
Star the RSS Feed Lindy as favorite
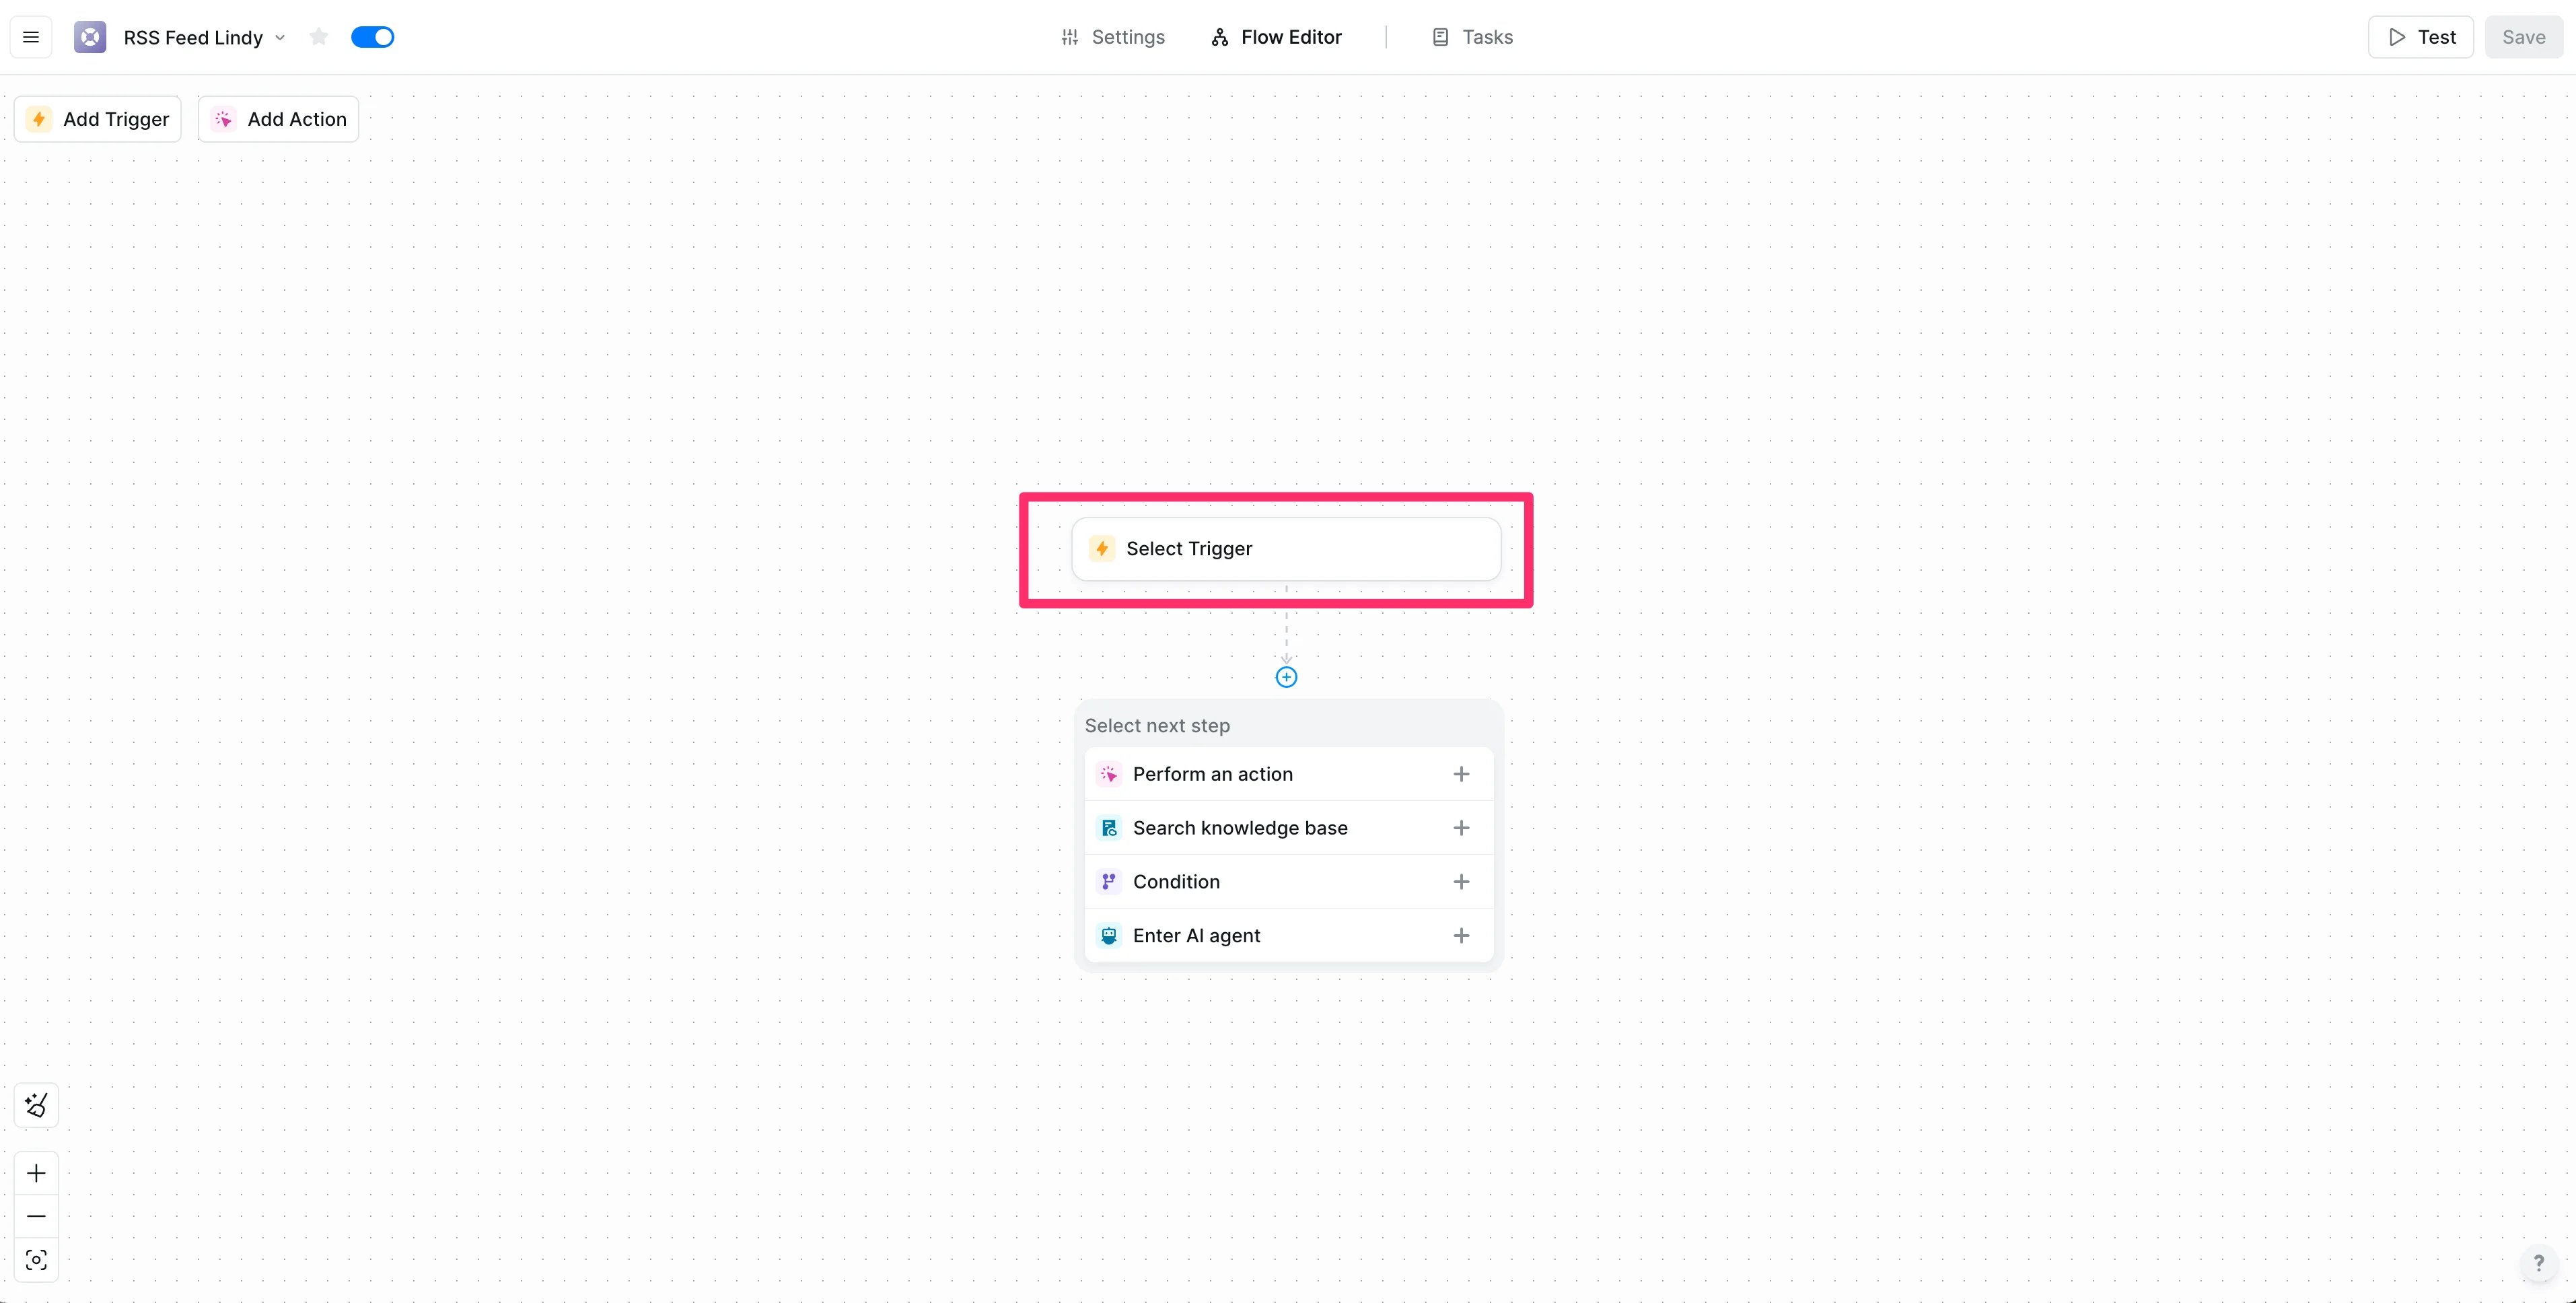click(x=318, y=37)
